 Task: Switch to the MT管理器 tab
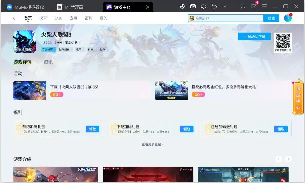(x=70, y=7)
